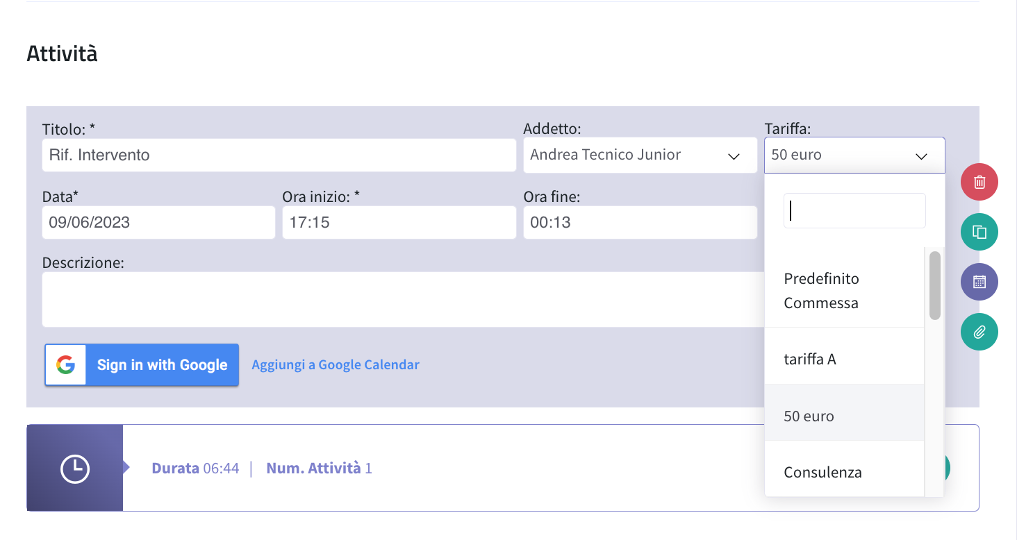Sign in with Google button

pos(142,365)
